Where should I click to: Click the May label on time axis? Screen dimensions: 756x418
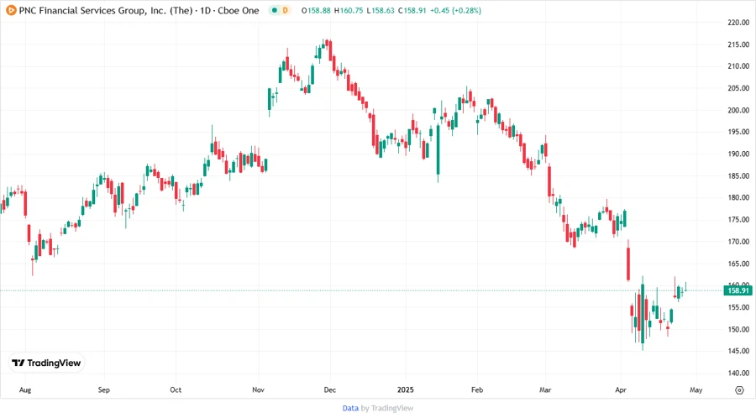[696, 390]
